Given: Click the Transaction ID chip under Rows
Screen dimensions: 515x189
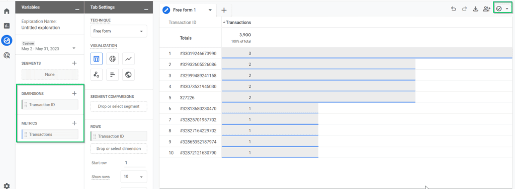Looking at the screenshot, I should [x=119, y=136].
